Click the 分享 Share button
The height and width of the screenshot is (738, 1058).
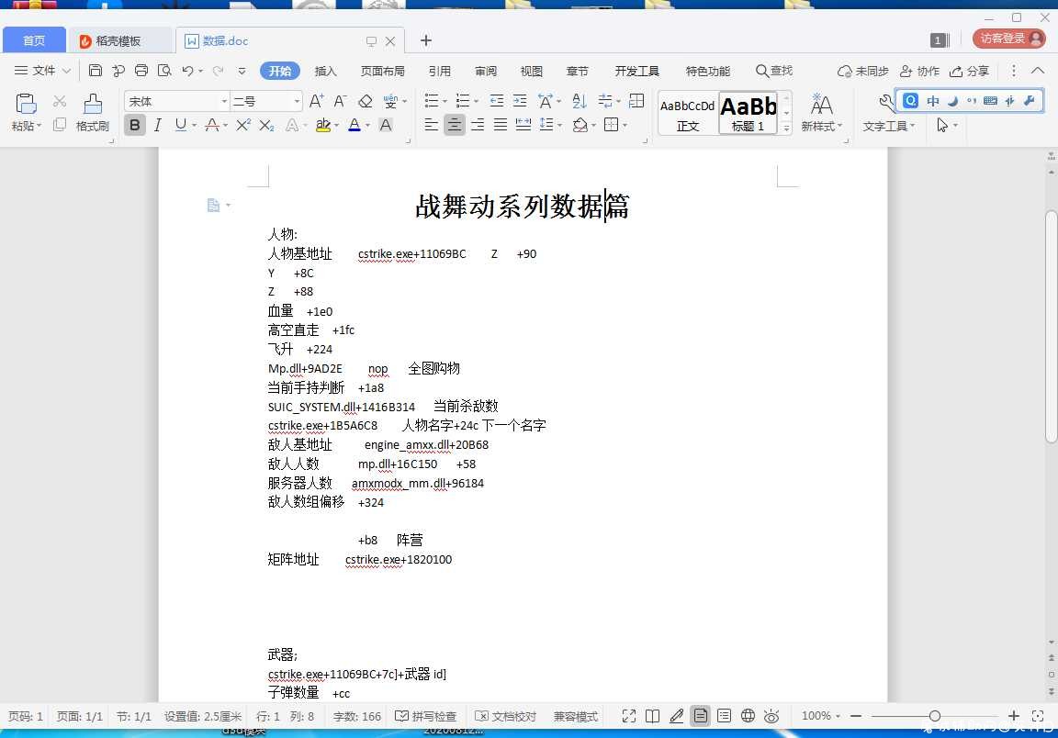(x=970, y=71)
